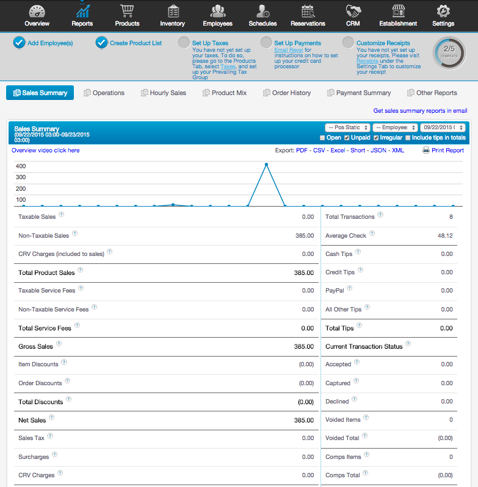The width and height of the screenshot is (478, 487).
Task: Open the Payment Summary tab
Action: (x=359, y=93)
